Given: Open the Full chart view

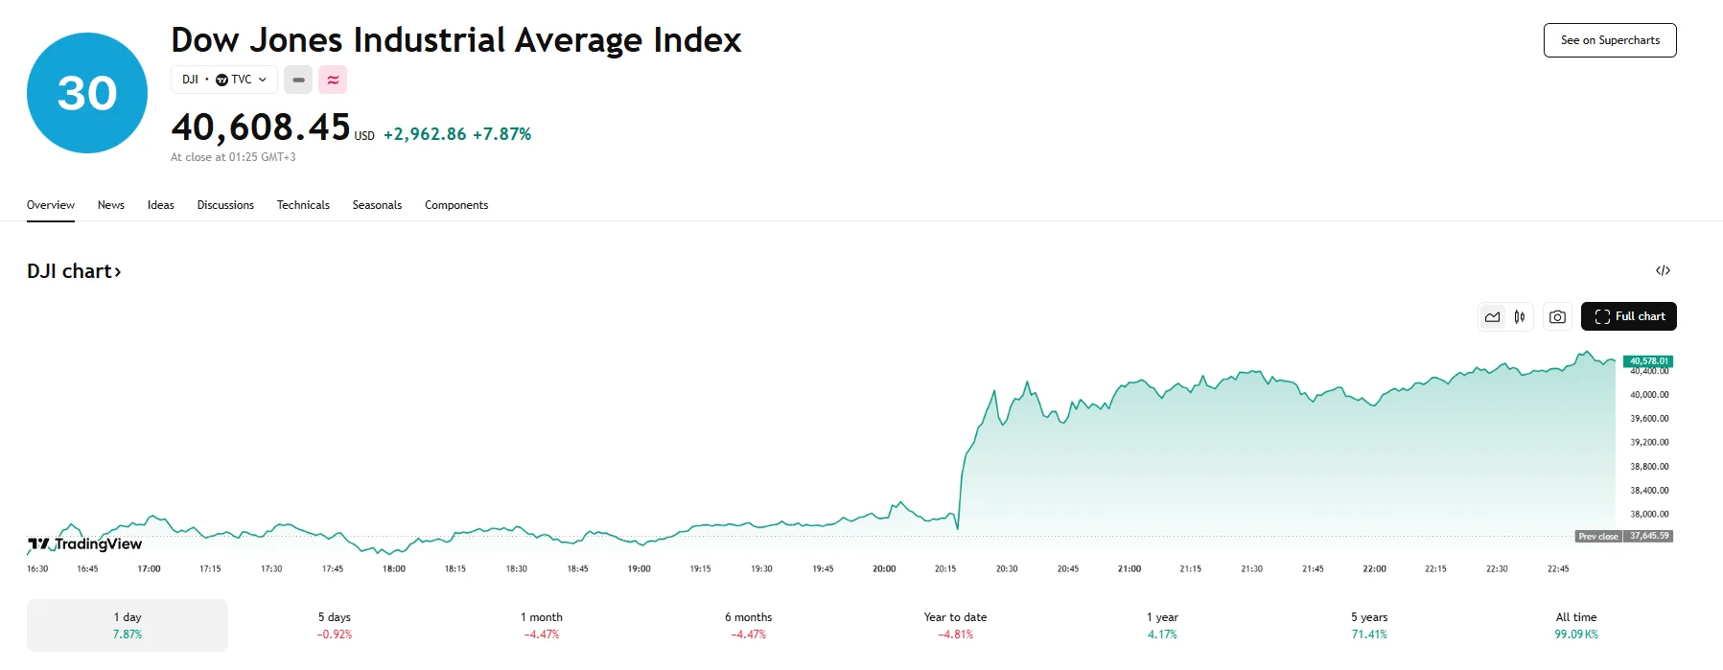Looking at the screenshot, I should point(1628,316).
